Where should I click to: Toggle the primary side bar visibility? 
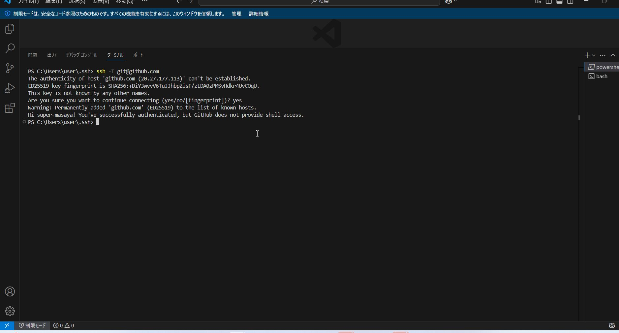click(549, 2)
